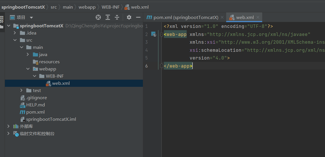Viewport: 325px width, 157px height.
Task: Click src in the breadcrumb bar
Action: [54, 7]
